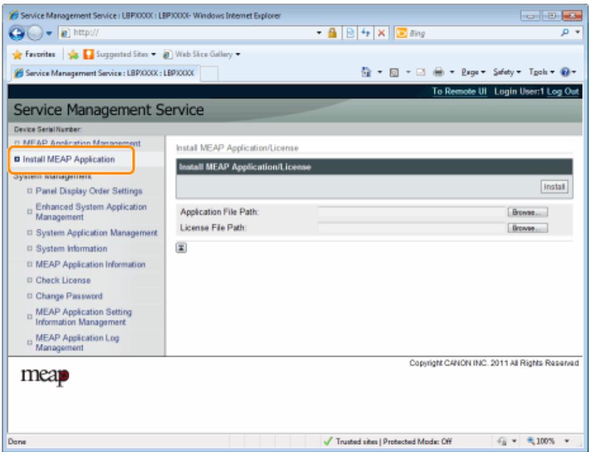Click the security lock icon
Image resolution: width=590 pixels, height=452 pixels.
332,33
